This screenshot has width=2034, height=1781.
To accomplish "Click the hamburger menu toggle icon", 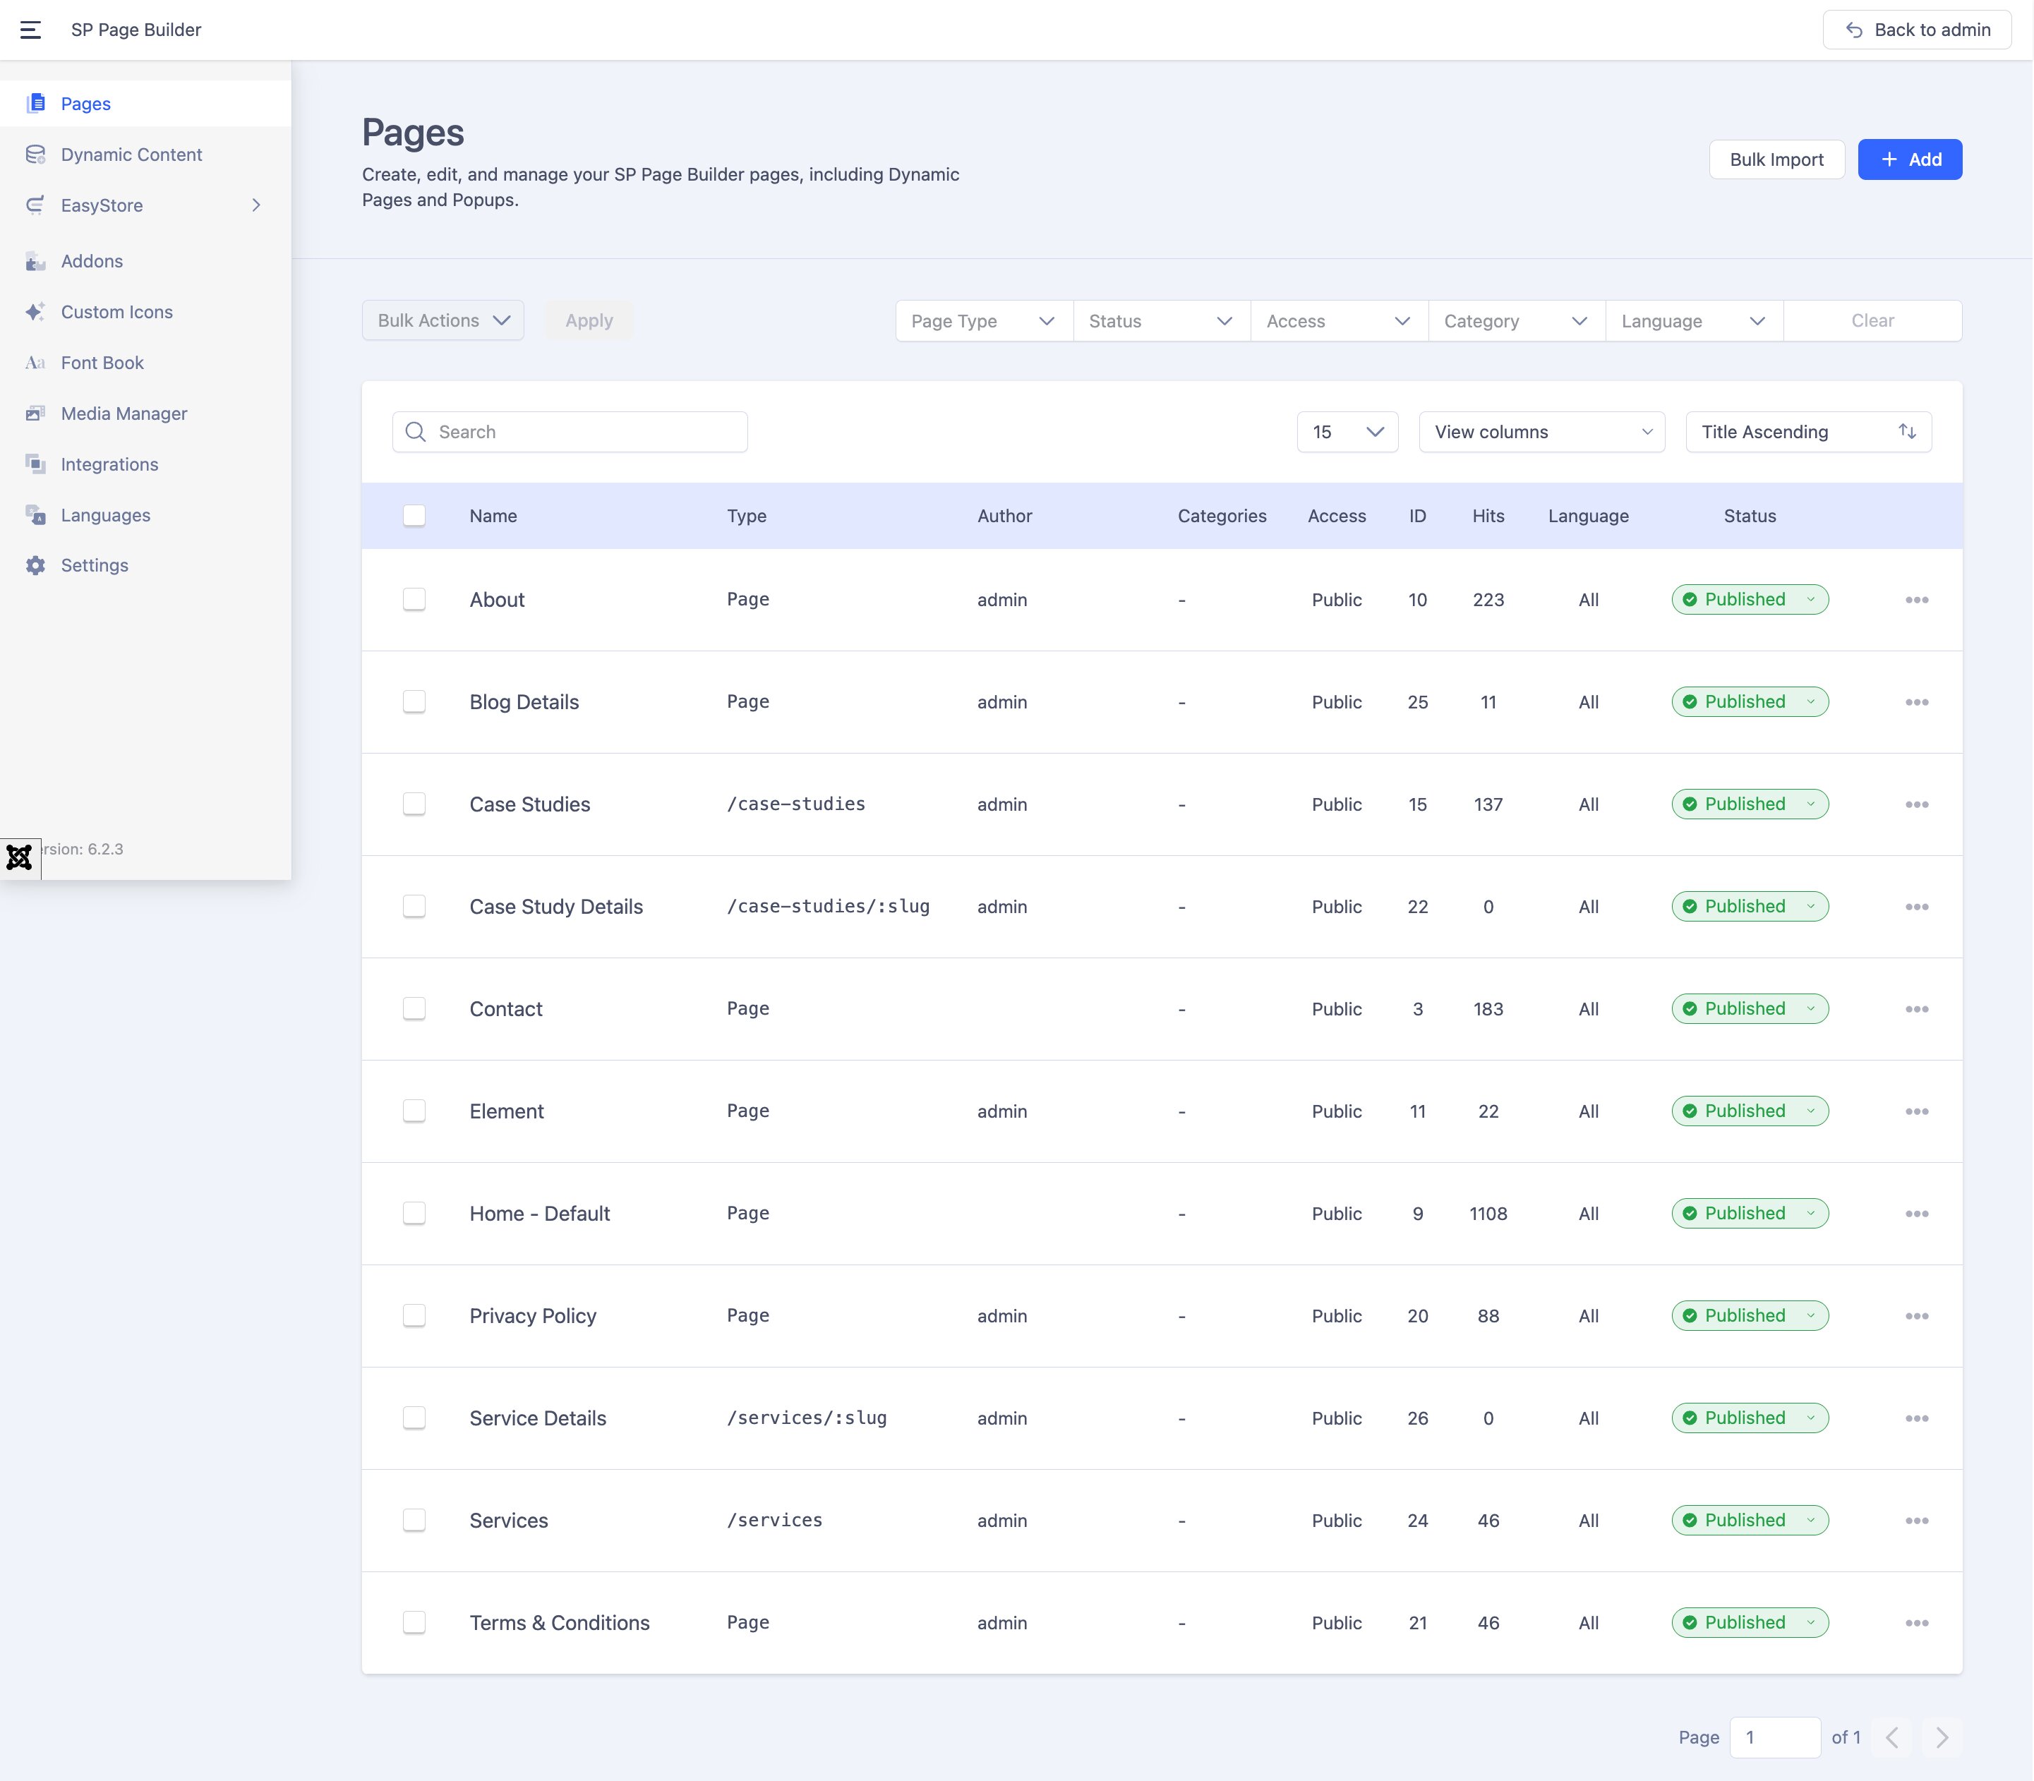I will point(31,30).
